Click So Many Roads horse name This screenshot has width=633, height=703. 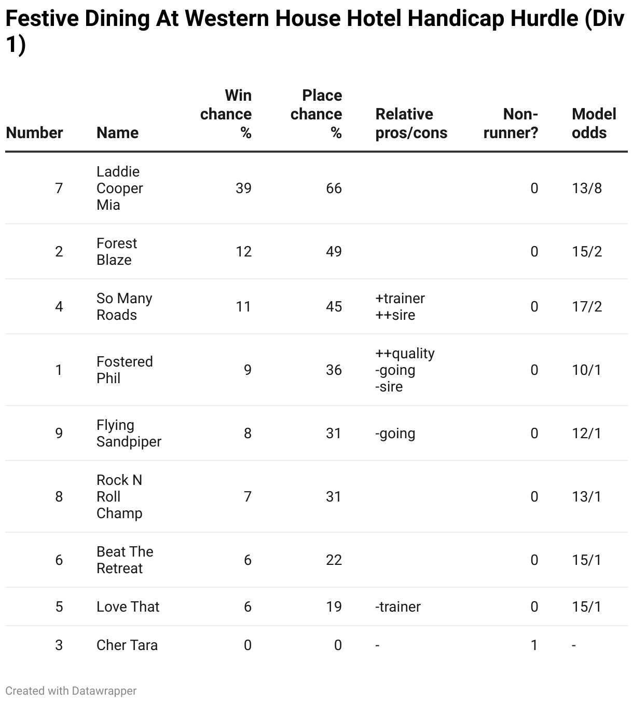(x=125, y=306)
